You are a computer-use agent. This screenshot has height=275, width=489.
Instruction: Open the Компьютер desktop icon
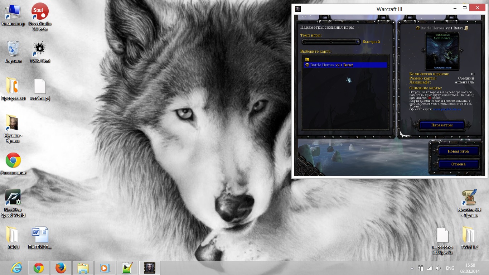13,13
